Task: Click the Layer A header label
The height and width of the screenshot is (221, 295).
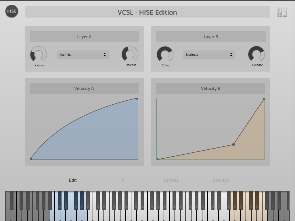Action: pos(84,37)
